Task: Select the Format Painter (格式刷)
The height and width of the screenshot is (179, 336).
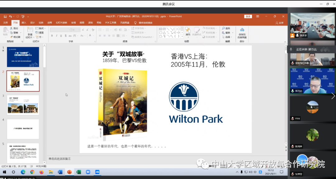Action: [15, 37]
